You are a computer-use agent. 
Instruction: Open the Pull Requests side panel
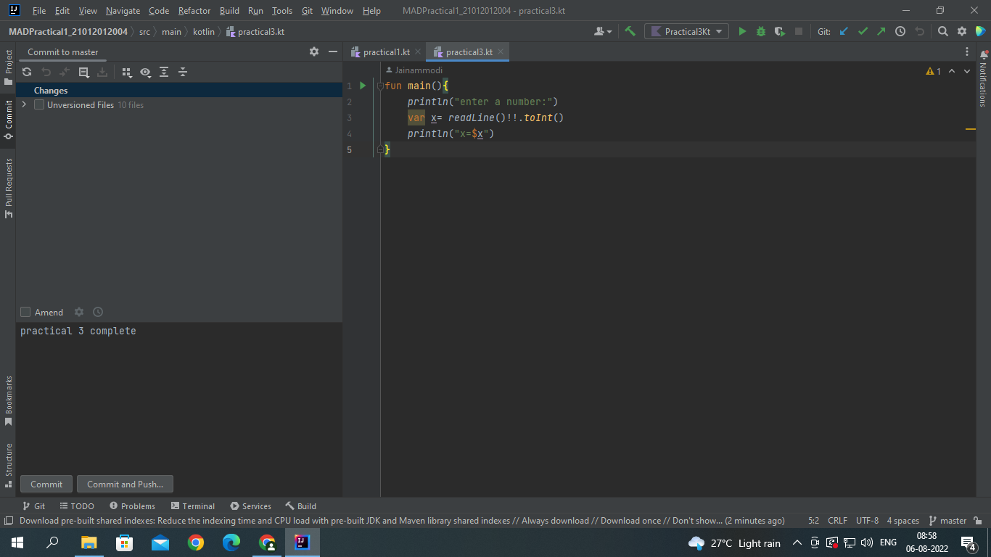point(9,189)
